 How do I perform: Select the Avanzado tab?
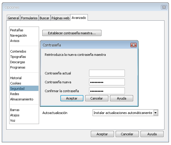coord(79,18)
